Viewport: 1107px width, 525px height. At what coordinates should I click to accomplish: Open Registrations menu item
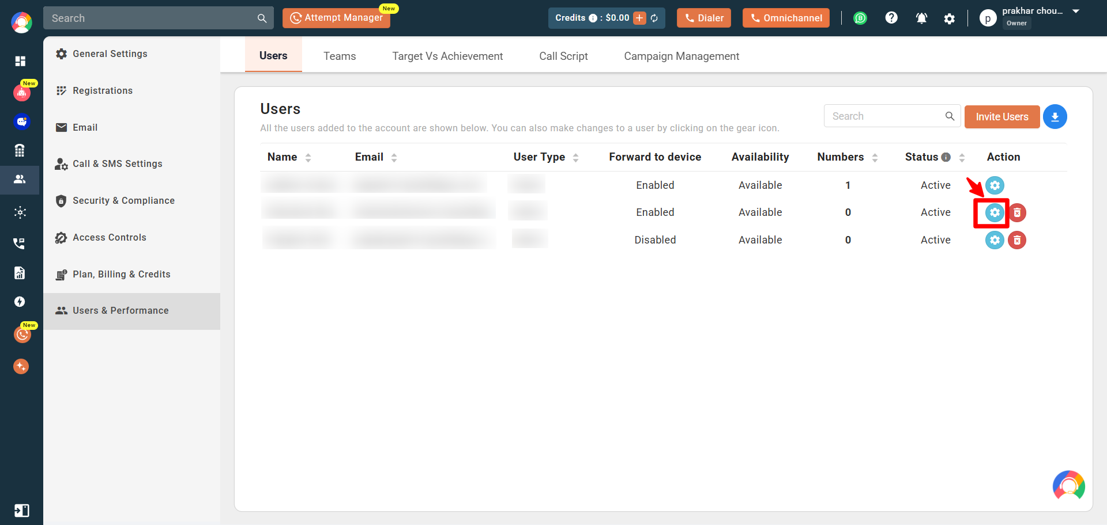[x=131, y=90]
